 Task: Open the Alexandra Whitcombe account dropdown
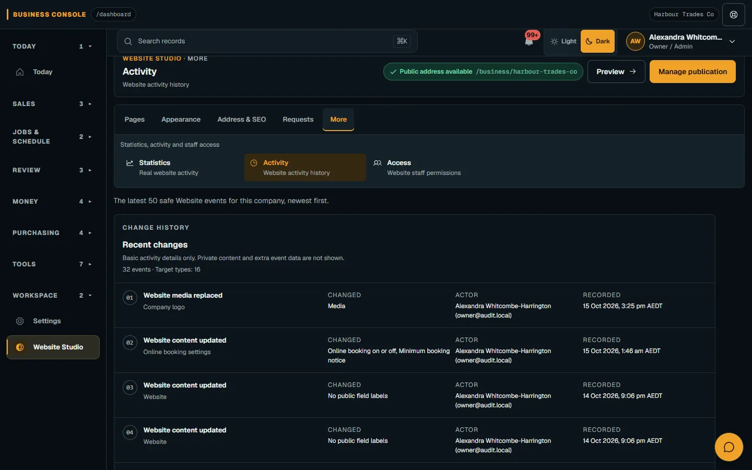(681, 41)
